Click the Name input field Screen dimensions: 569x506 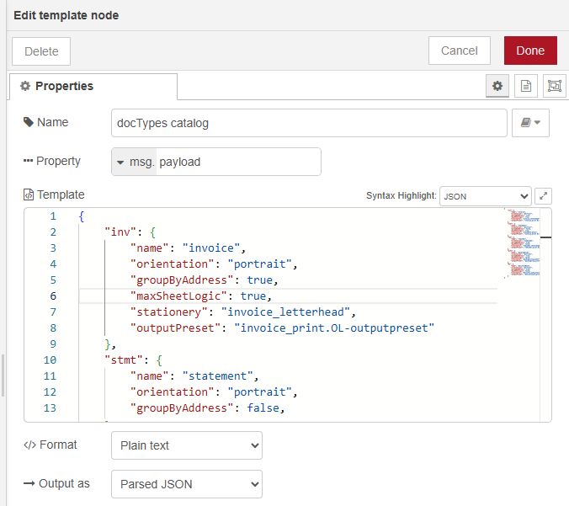click(308, 123)
